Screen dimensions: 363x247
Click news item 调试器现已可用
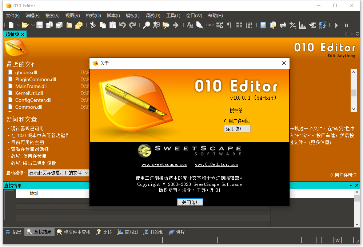27,128
